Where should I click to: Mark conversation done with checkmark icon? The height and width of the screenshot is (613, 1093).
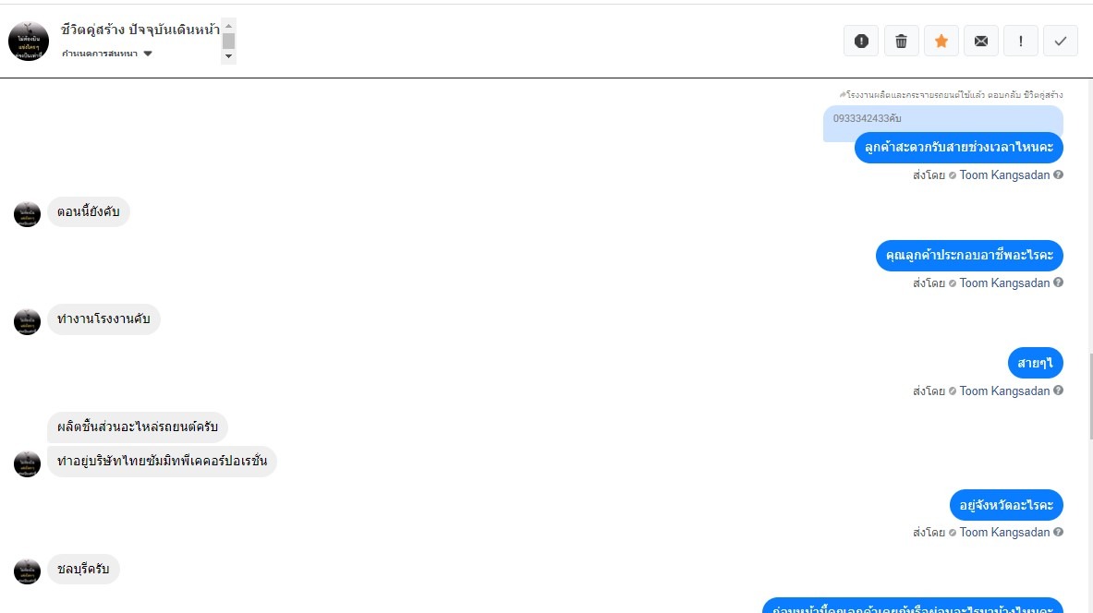click(1061, 42)
